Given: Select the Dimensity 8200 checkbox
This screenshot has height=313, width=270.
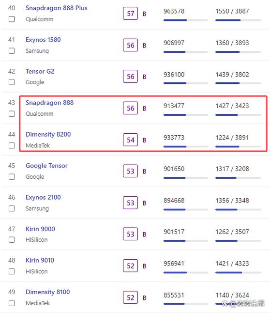Looking at the screenshot, I should [12, 145].
